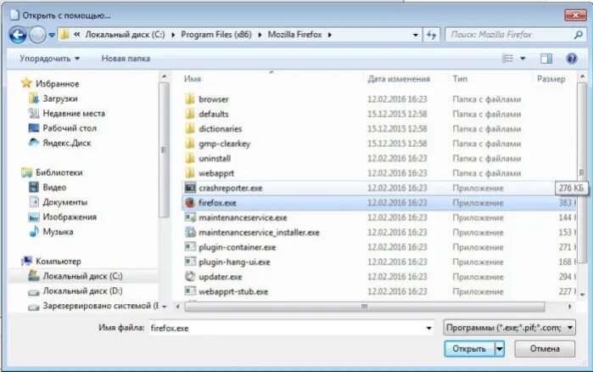This screenshot has width=593, height=372.
Task: Toggle the preview pane icon
Action: (x=546, y=59)
